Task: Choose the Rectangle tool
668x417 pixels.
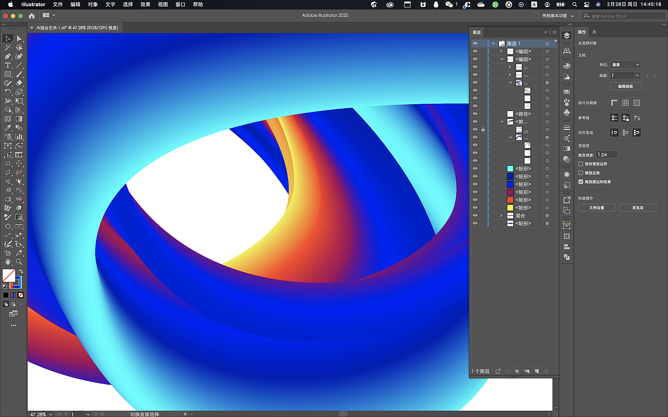Action: 8,74
